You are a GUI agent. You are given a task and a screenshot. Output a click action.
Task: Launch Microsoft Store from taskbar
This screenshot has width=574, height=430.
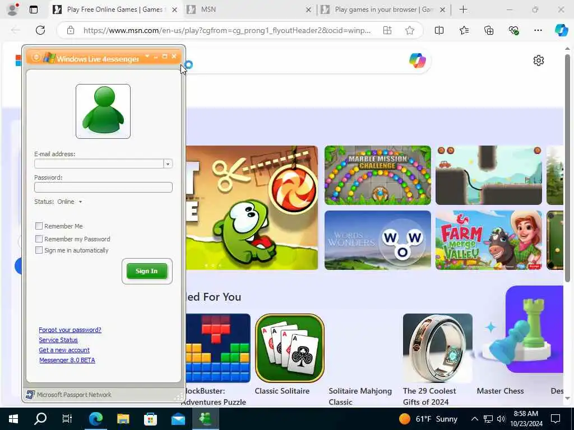[150, 419]
